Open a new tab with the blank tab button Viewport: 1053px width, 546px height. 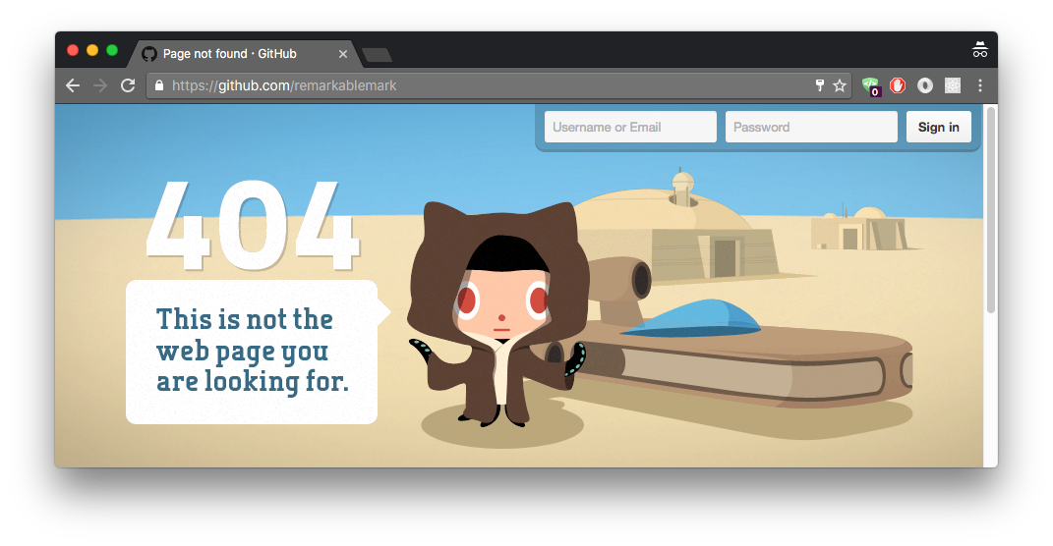[x=377, y=55]
